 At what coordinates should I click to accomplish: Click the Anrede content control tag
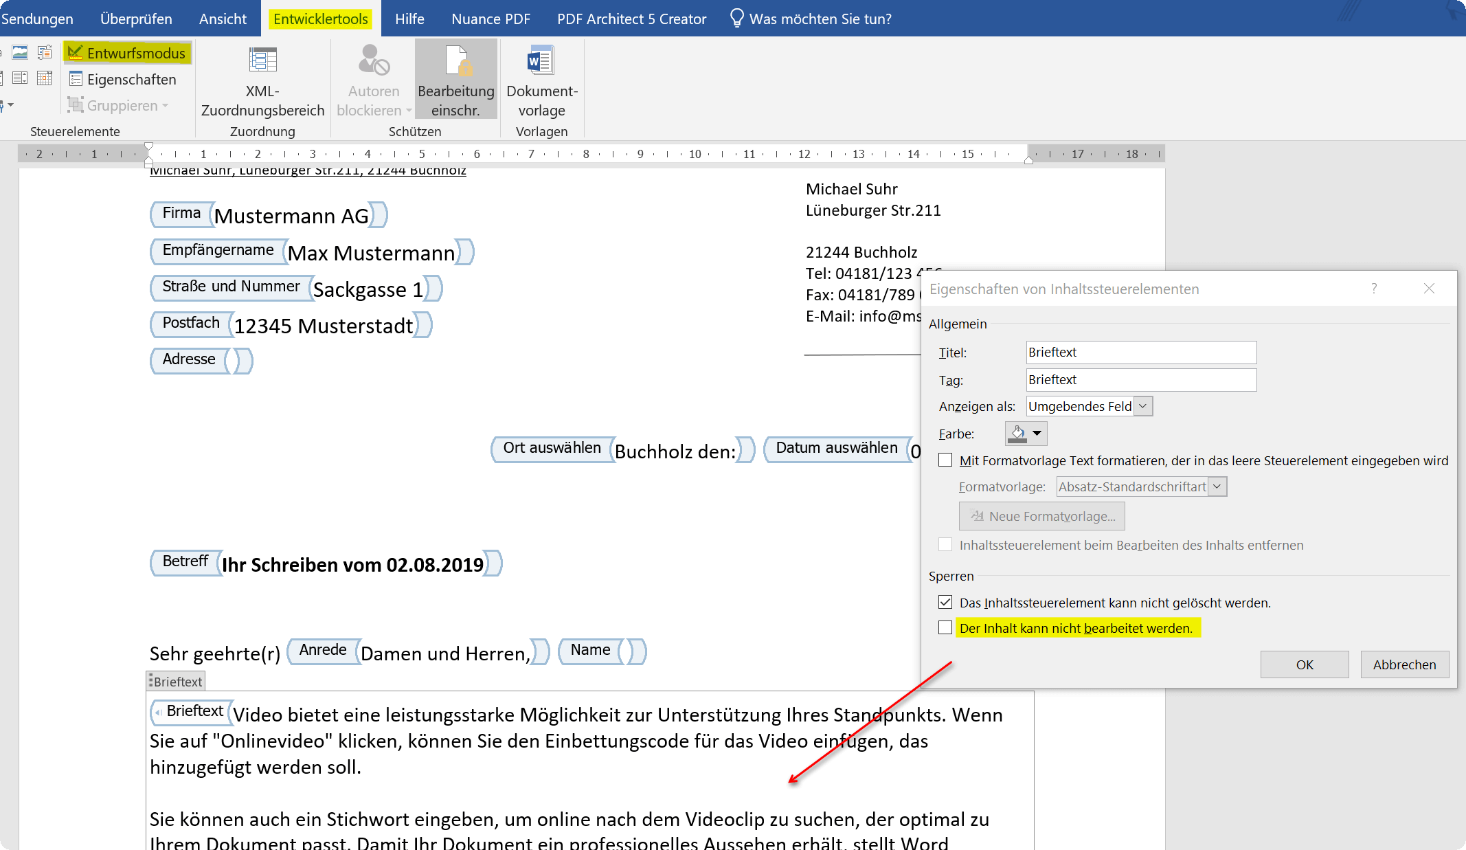pyautogui.click(x=323, y=650)
